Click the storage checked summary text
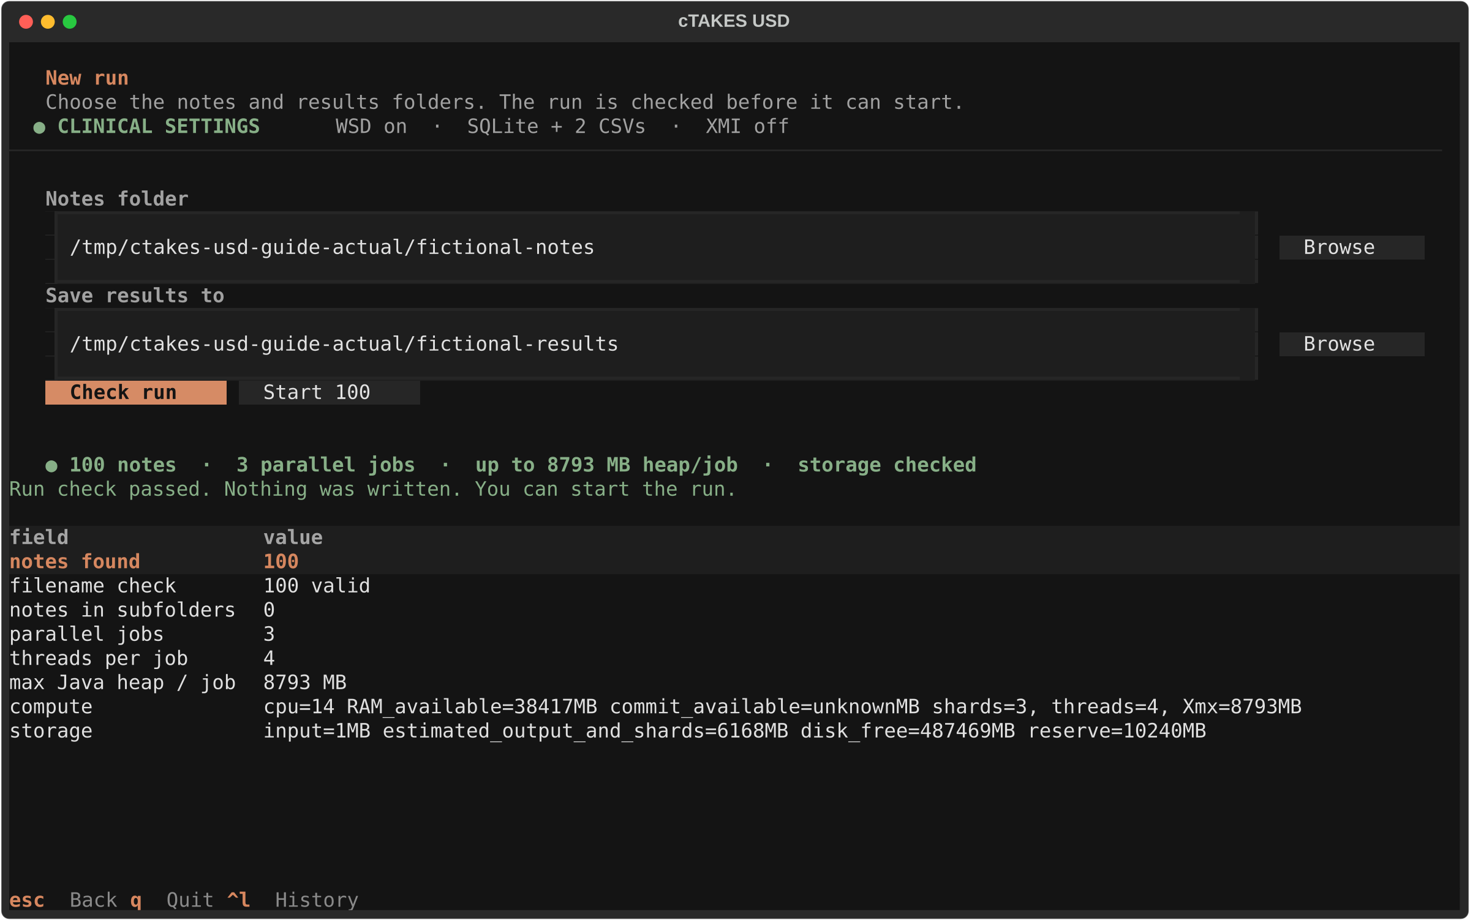The height and width of the screenshot is (920, 1470). [887, 465]
